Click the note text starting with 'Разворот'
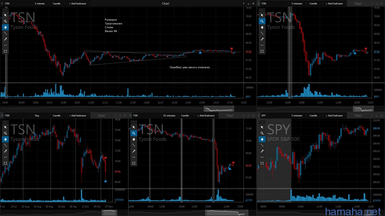 pos(113,25)
